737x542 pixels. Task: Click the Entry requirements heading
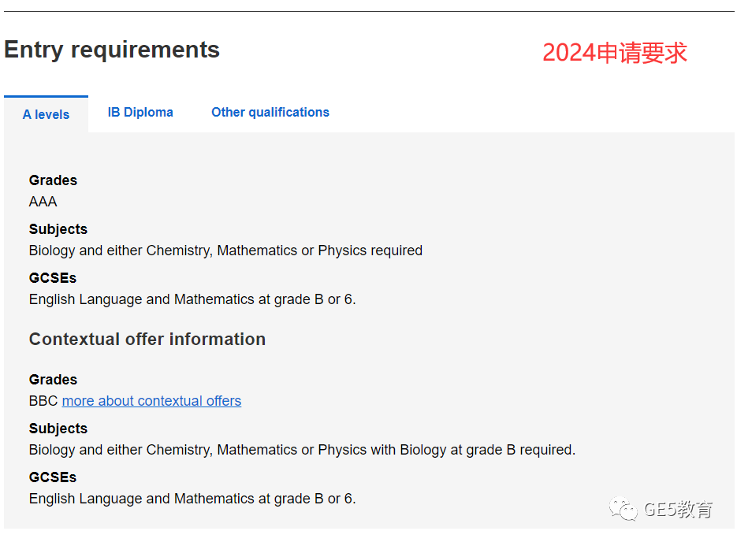pos(112,50)
